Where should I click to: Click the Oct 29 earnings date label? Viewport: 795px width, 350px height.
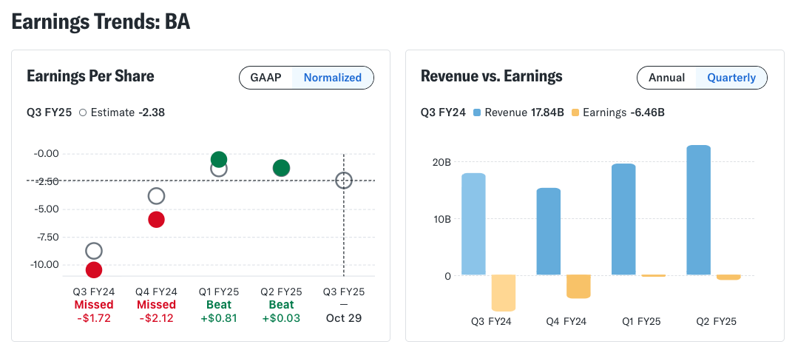pyautogui.click(x=344, y=318)
